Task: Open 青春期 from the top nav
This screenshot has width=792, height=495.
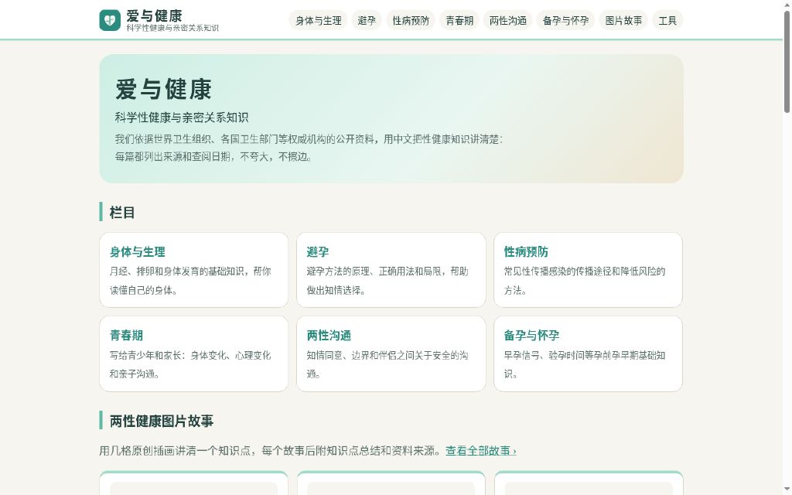Action: point(459,21)
